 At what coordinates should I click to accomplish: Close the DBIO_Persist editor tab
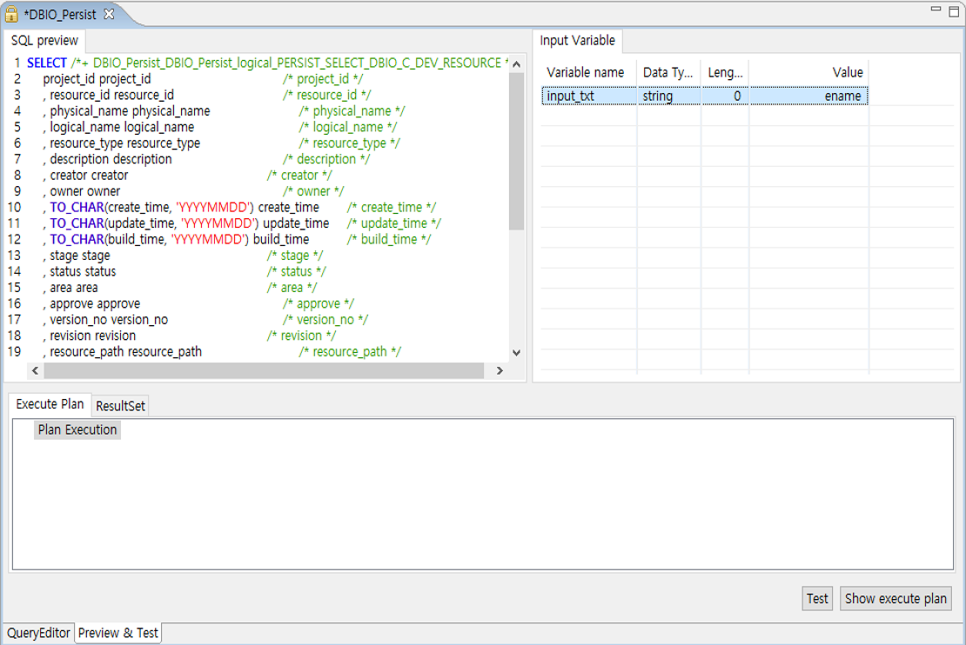point(108,14)
